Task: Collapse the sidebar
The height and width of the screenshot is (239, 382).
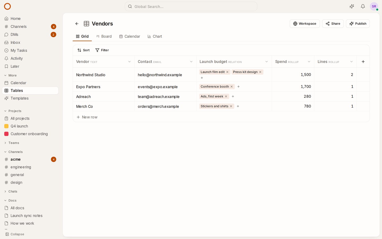Action: click(x=15, y=234)
